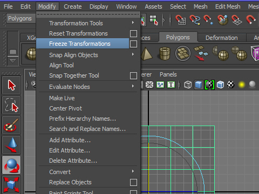Image resolution: width=259 pixels, height=194 pixels.
Task: Click the viewport T text icon
Action: click(x=171, y=85)
